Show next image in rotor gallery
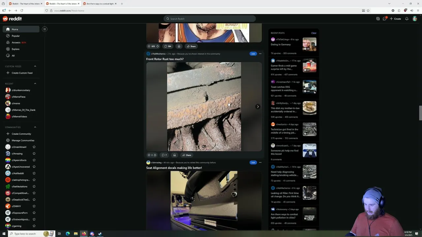 pos(258,107)
